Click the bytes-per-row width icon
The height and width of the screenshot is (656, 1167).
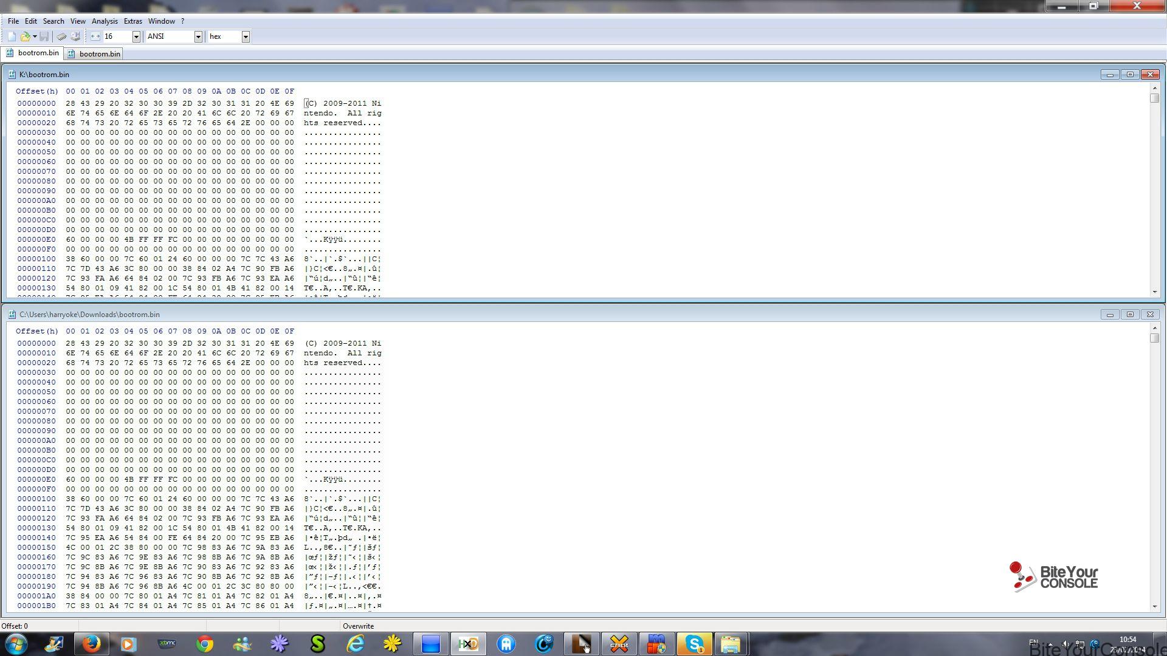(x=95, y=36)
